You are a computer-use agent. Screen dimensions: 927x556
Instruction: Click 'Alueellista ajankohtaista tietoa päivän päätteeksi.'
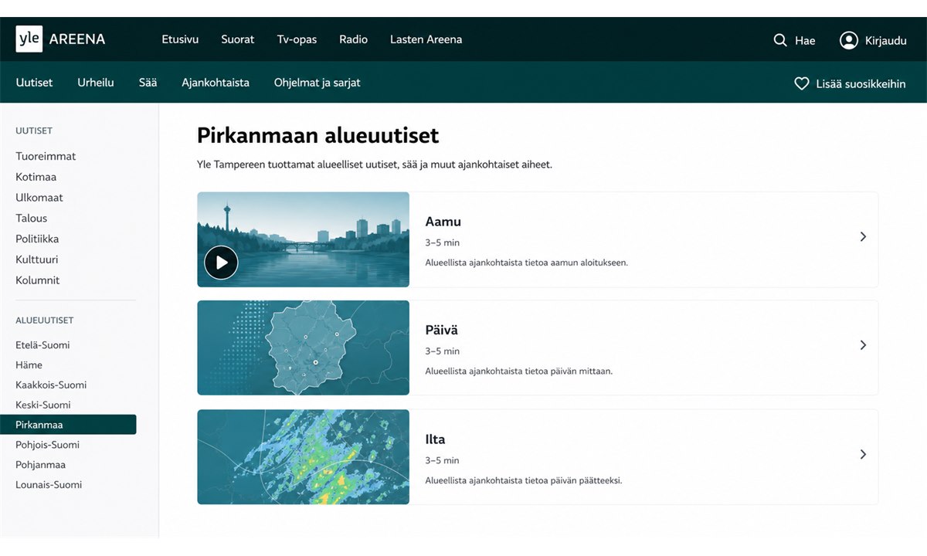coord(523,480)
